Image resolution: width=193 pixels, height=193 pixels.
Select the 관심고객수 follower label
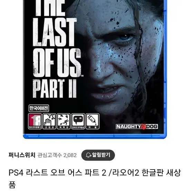[x=49, y=155]
